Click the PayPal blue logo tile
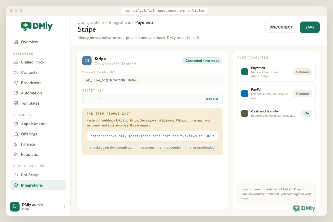Image resolution: width=333 pixels, height=222 pixels. click(245, 94)
